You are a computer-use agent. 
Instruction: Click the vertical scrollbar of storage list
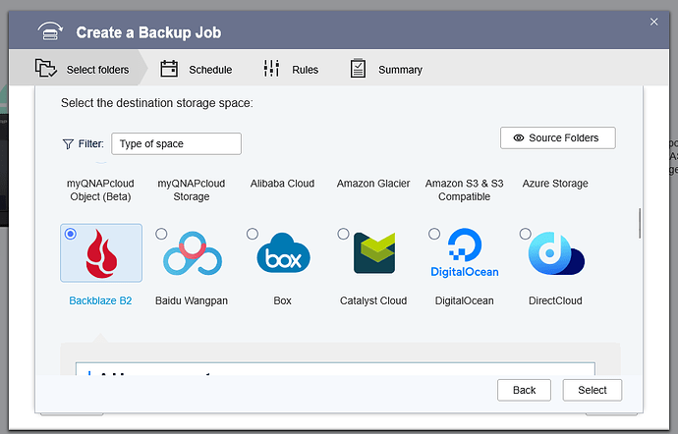click(640, 223)
